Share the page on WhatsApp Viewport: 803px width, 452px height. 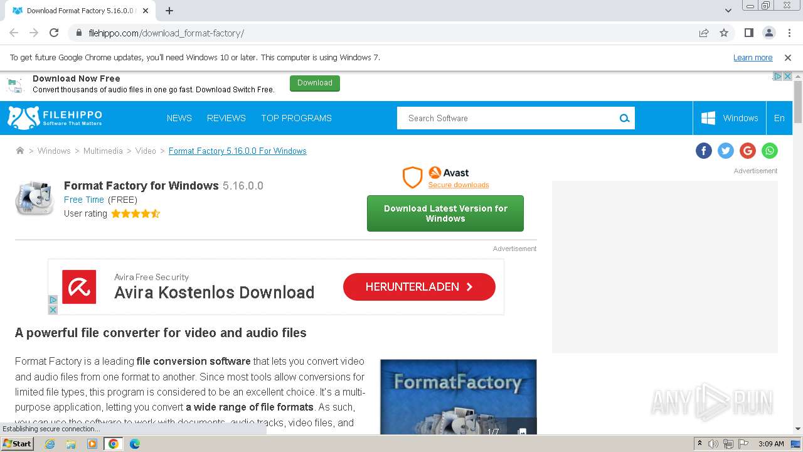tap(770, 151)
